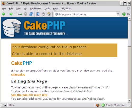Open the del.icio.us menu
132x108 pixels.
[x=66, y=9]
